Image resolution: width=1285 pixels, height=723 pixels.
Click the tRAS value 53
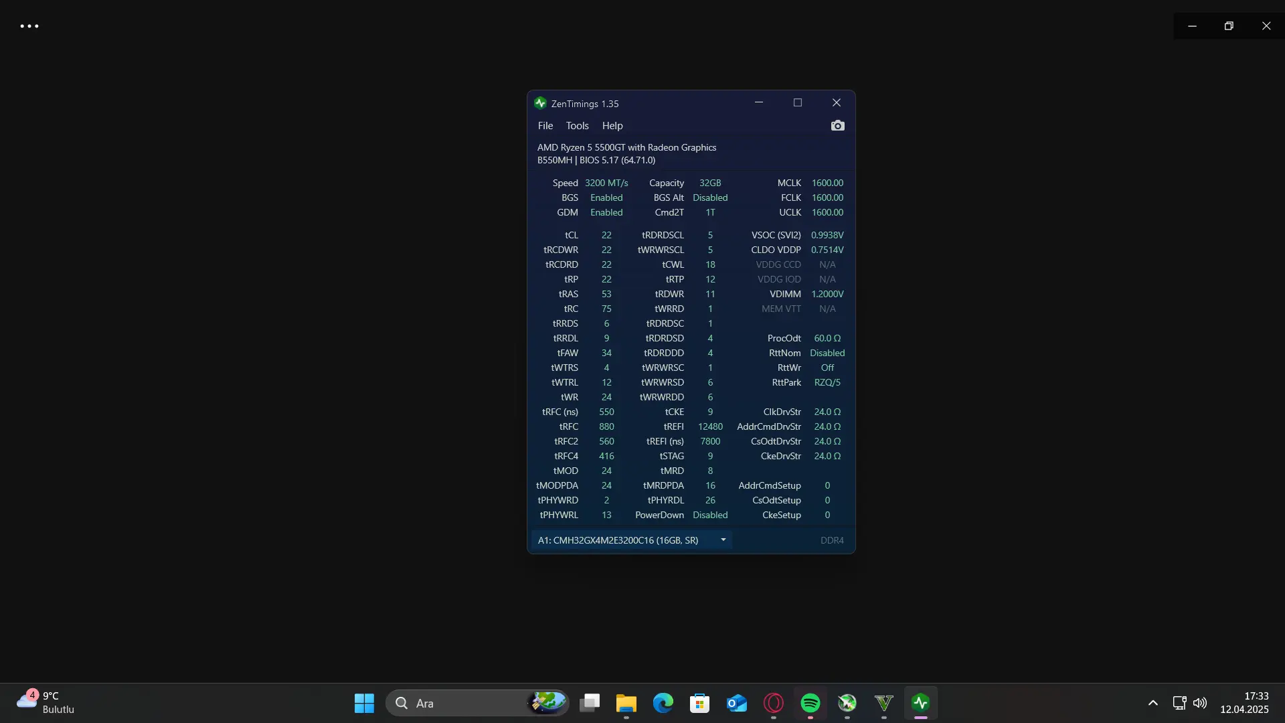point(606,294)
